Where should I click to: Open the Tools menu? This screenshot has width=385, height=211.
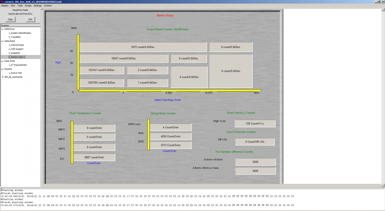coord(20,6)
